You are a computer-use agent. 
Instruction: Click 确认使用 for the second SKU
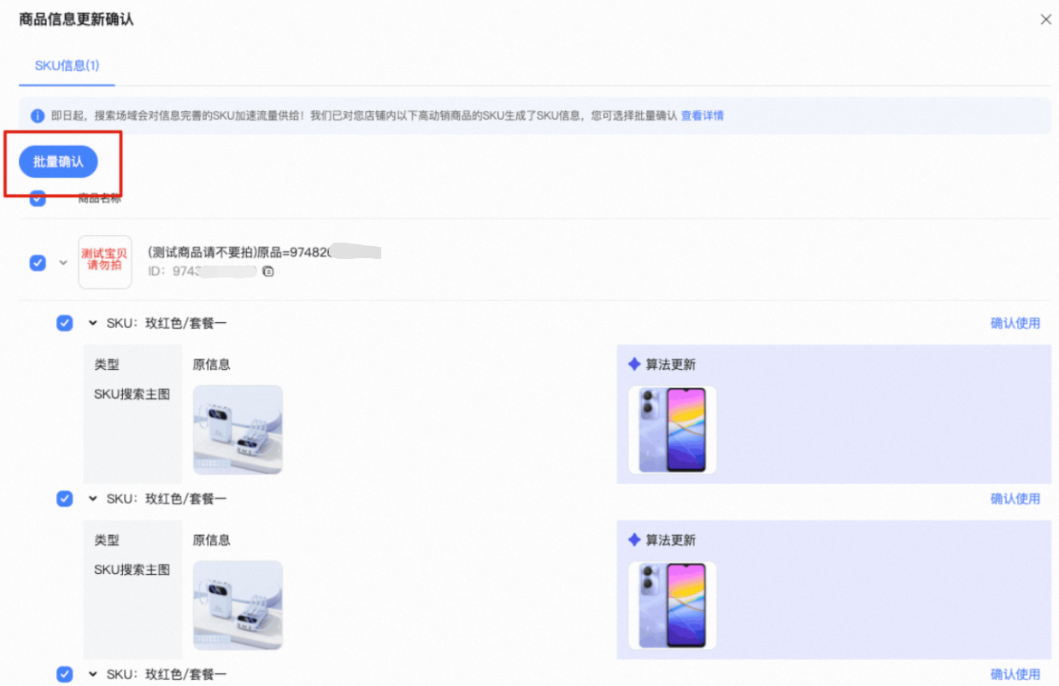click(x=1015, y=498)
